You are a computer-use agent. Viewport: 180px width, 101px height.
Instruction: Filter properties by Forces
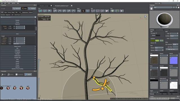[9, 12]
